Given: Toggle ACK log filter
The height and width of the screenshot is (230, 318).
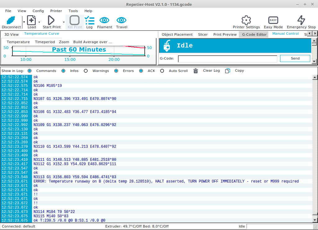Looking at the screenshot, I should [141, 71].
